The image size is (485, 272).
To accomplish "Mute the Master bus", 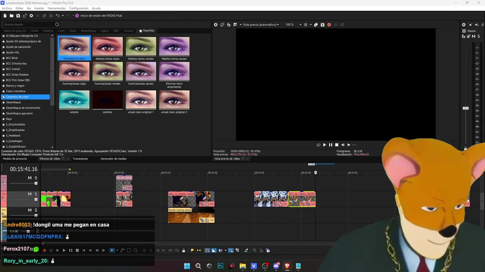I will [474, 36].
